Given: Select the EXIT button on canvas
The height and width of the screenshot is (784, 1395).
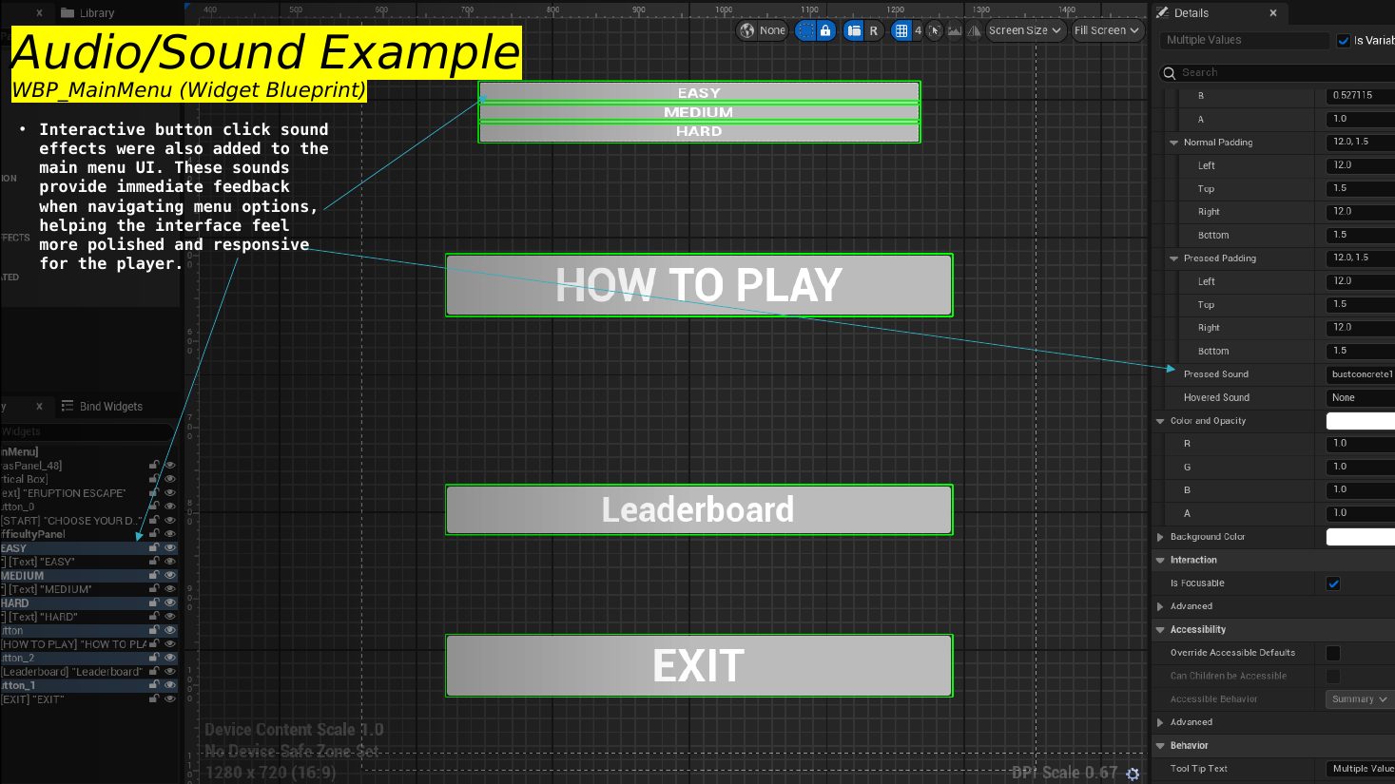Looking at the screenshot, I should 699,666.
